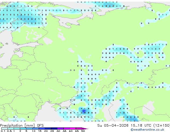Click the 'Precipitation' title word

(x=11, y=126)
